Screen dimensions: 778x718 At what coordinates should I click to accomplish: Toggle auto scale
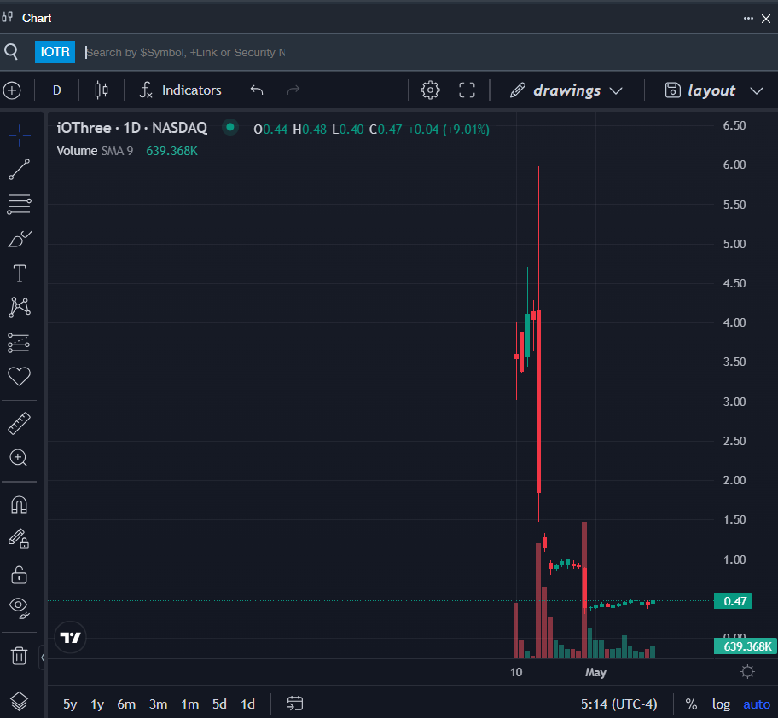[x=757, y=704]
